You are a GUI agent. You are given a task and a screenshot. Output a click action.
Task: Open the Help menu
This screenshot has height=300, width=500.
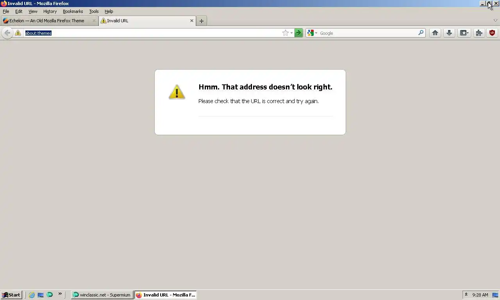click(109, 11)
